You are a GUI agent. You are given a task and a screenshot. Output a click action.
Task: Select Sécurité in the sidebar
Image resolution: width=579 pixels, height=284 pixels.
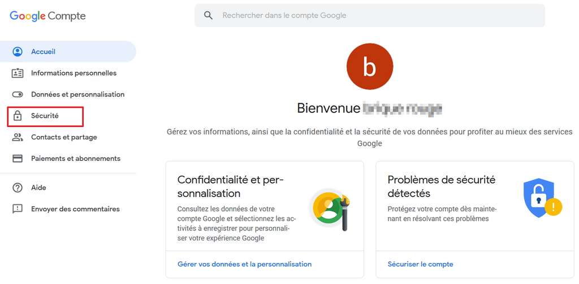tap(45, 116)
